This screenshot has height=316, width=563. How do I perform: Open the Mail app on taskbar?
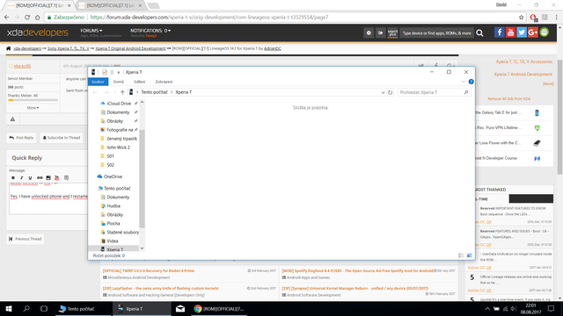pos(180,308)
